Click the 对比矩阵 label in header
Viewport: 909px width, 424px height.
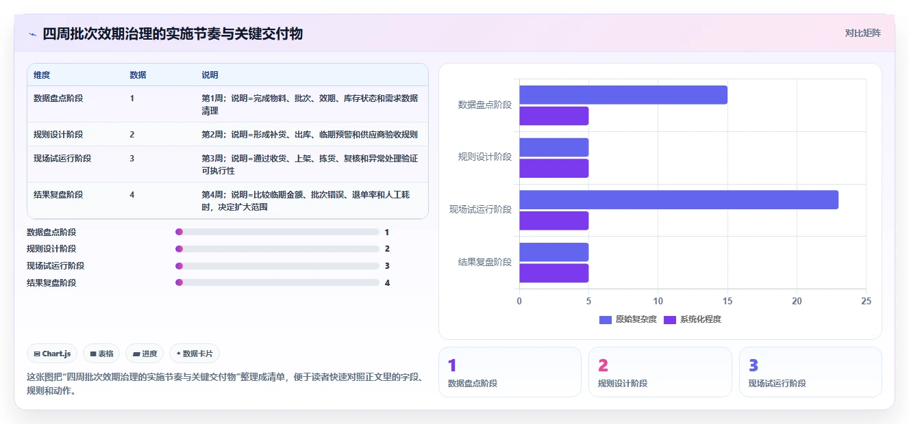(862, 33)
